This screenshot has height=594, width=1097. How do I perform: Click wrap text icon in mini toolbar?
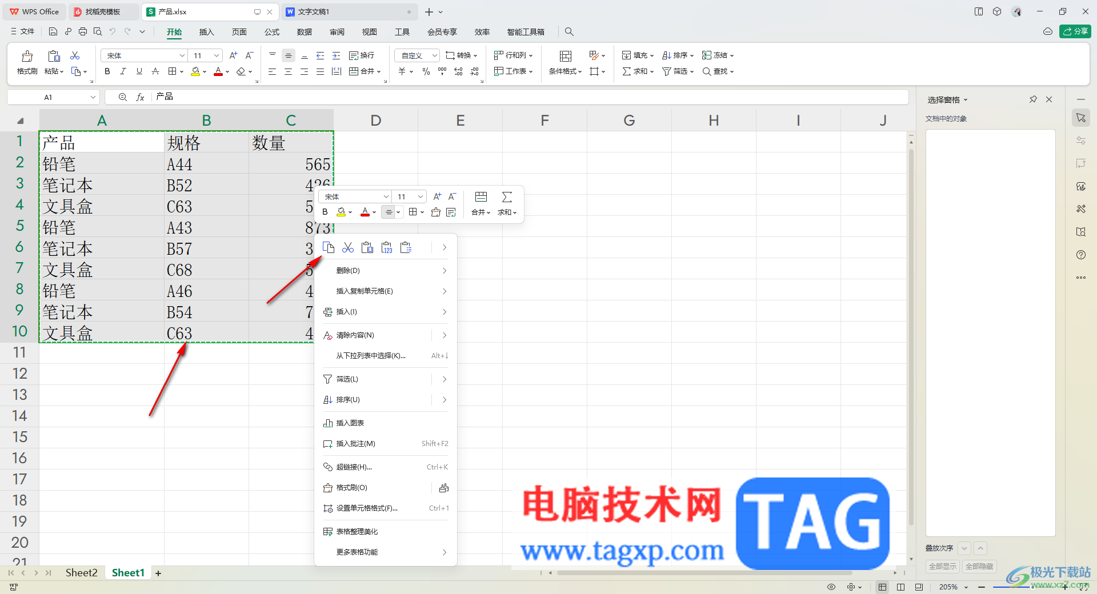point(451,212)
